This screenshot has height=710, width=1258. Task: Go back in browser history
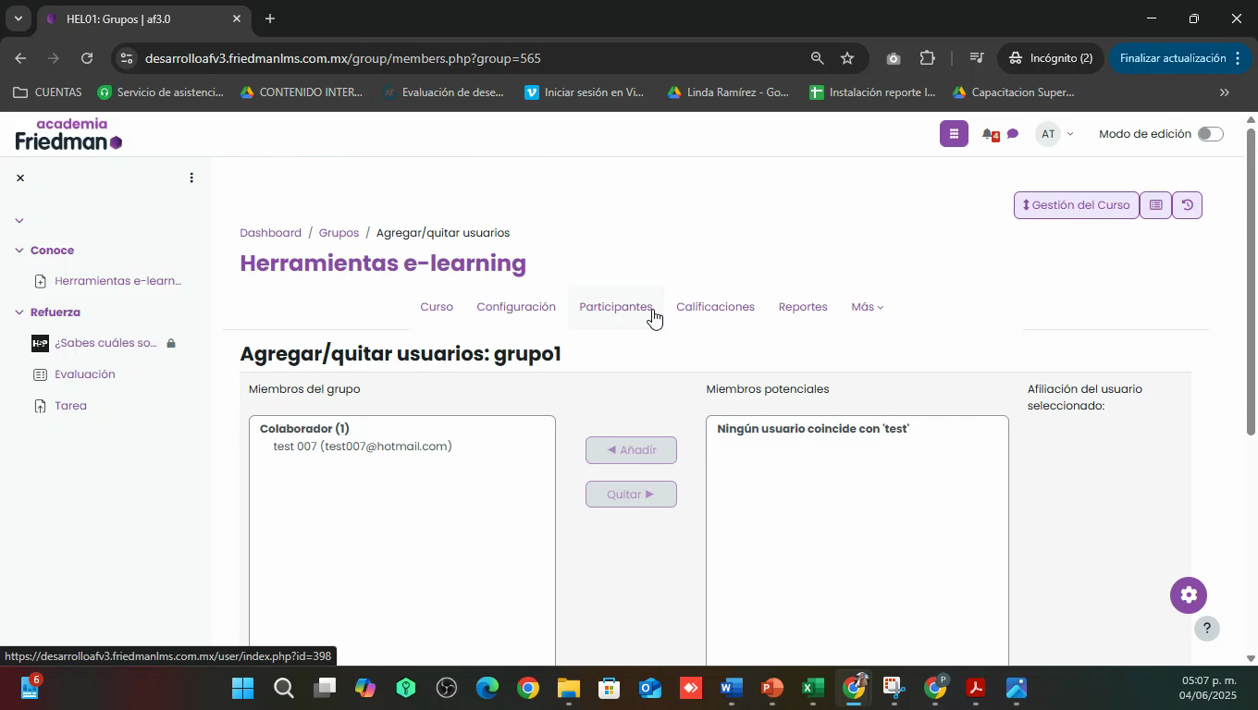click(x=20, y=58)
